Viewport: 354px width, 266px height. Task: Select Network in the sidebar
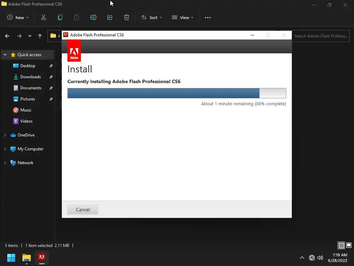click(25, 163)
